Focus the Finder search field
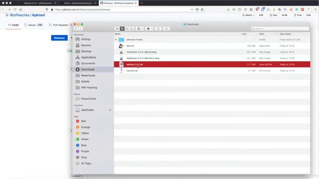This screenshot has height=179, width=319. 280,29
